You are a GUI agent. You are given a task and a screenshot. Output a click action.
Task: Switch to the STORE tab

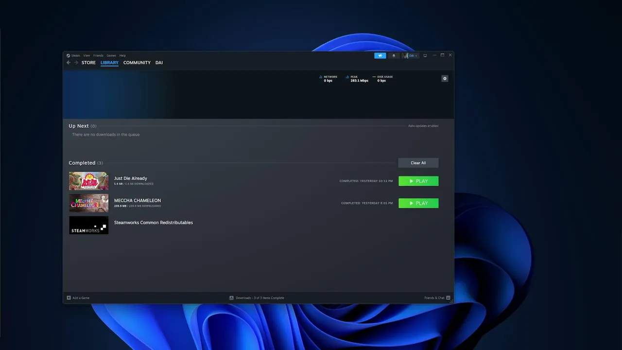pyautogui.click(x=88, y=63)
